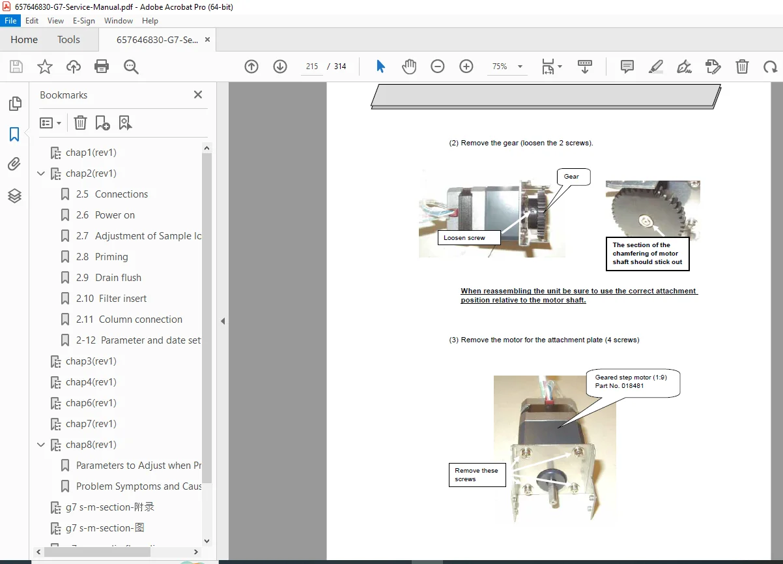
Task: Open the find text magnifier tool
Action: (x=131, y=67)
